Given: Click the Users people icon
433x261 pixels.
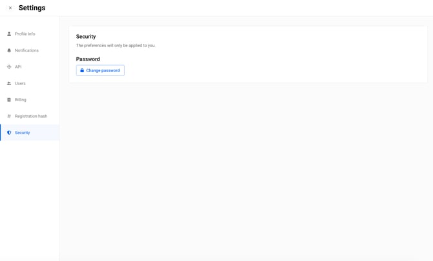Looking at the screenshot, I should click(9, 83).
